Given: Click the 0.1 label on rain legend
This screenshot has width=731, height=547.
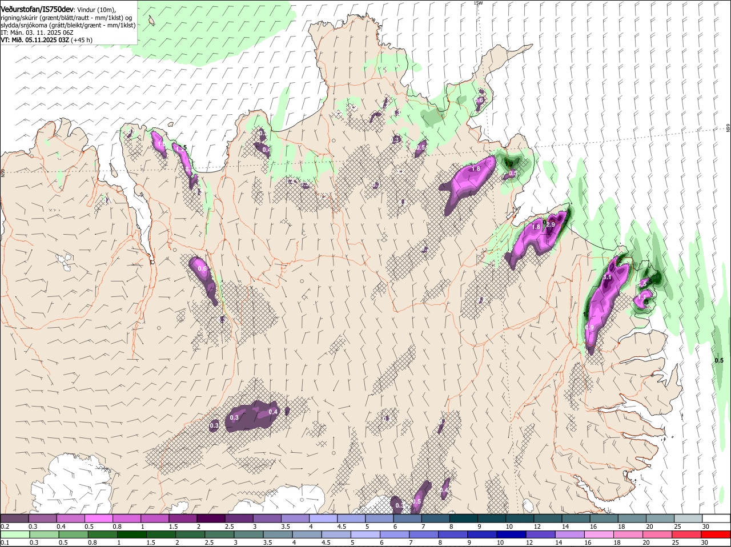Looking at the screenshot, I should pyautogui.click(x=5, y=542).
